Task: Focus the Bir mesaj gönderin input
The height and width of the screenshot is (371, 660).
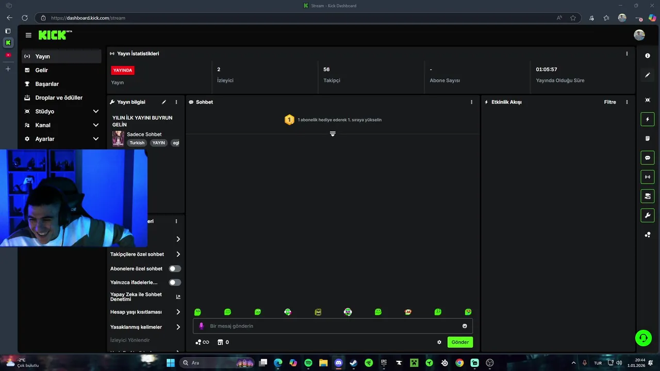Action: pyautogui.click(x=333, y=326)
